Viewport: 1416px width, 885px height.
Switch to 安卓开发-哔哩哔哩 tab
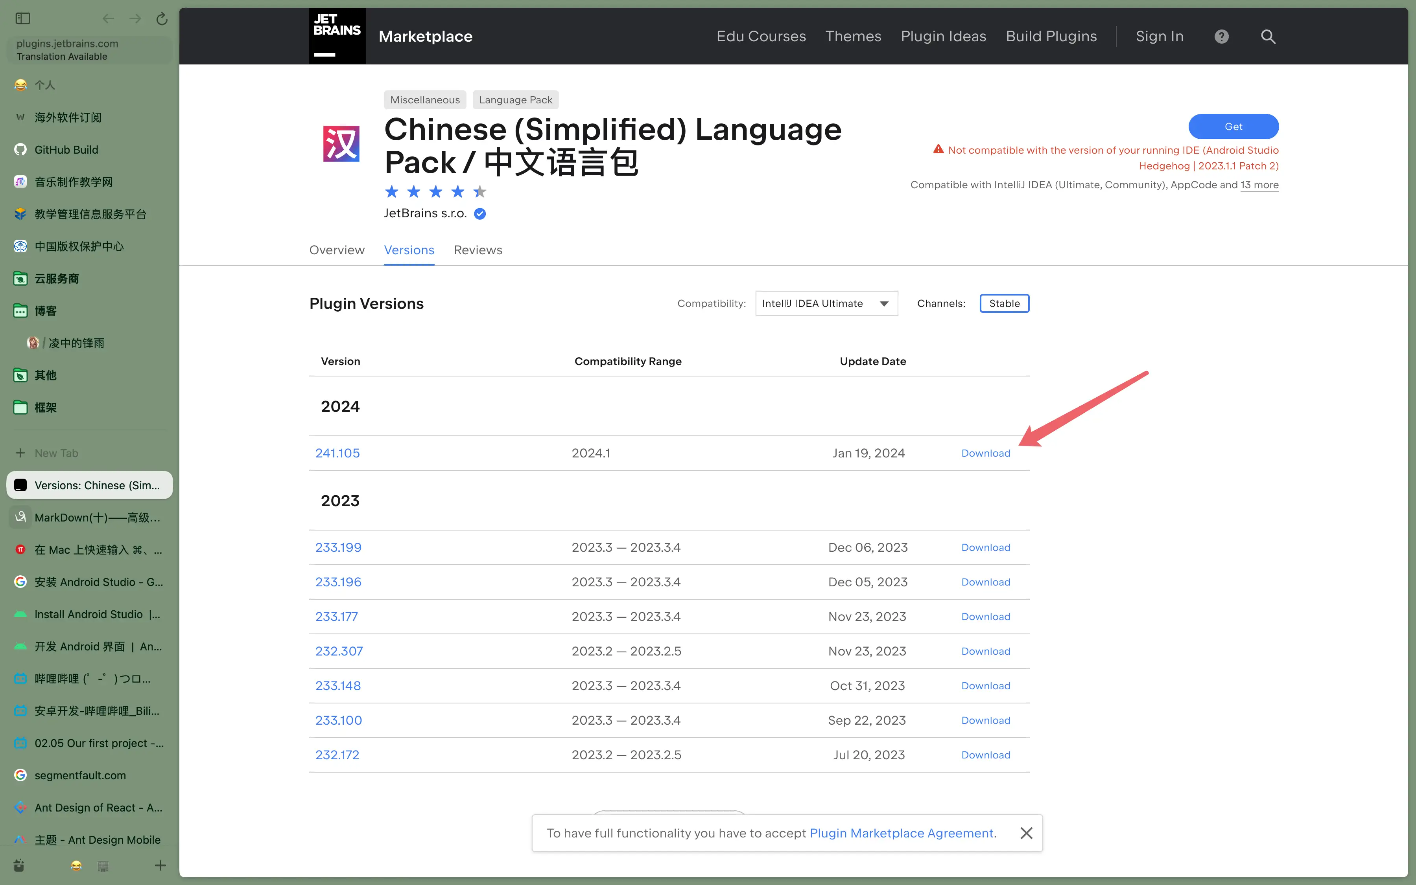89,711
